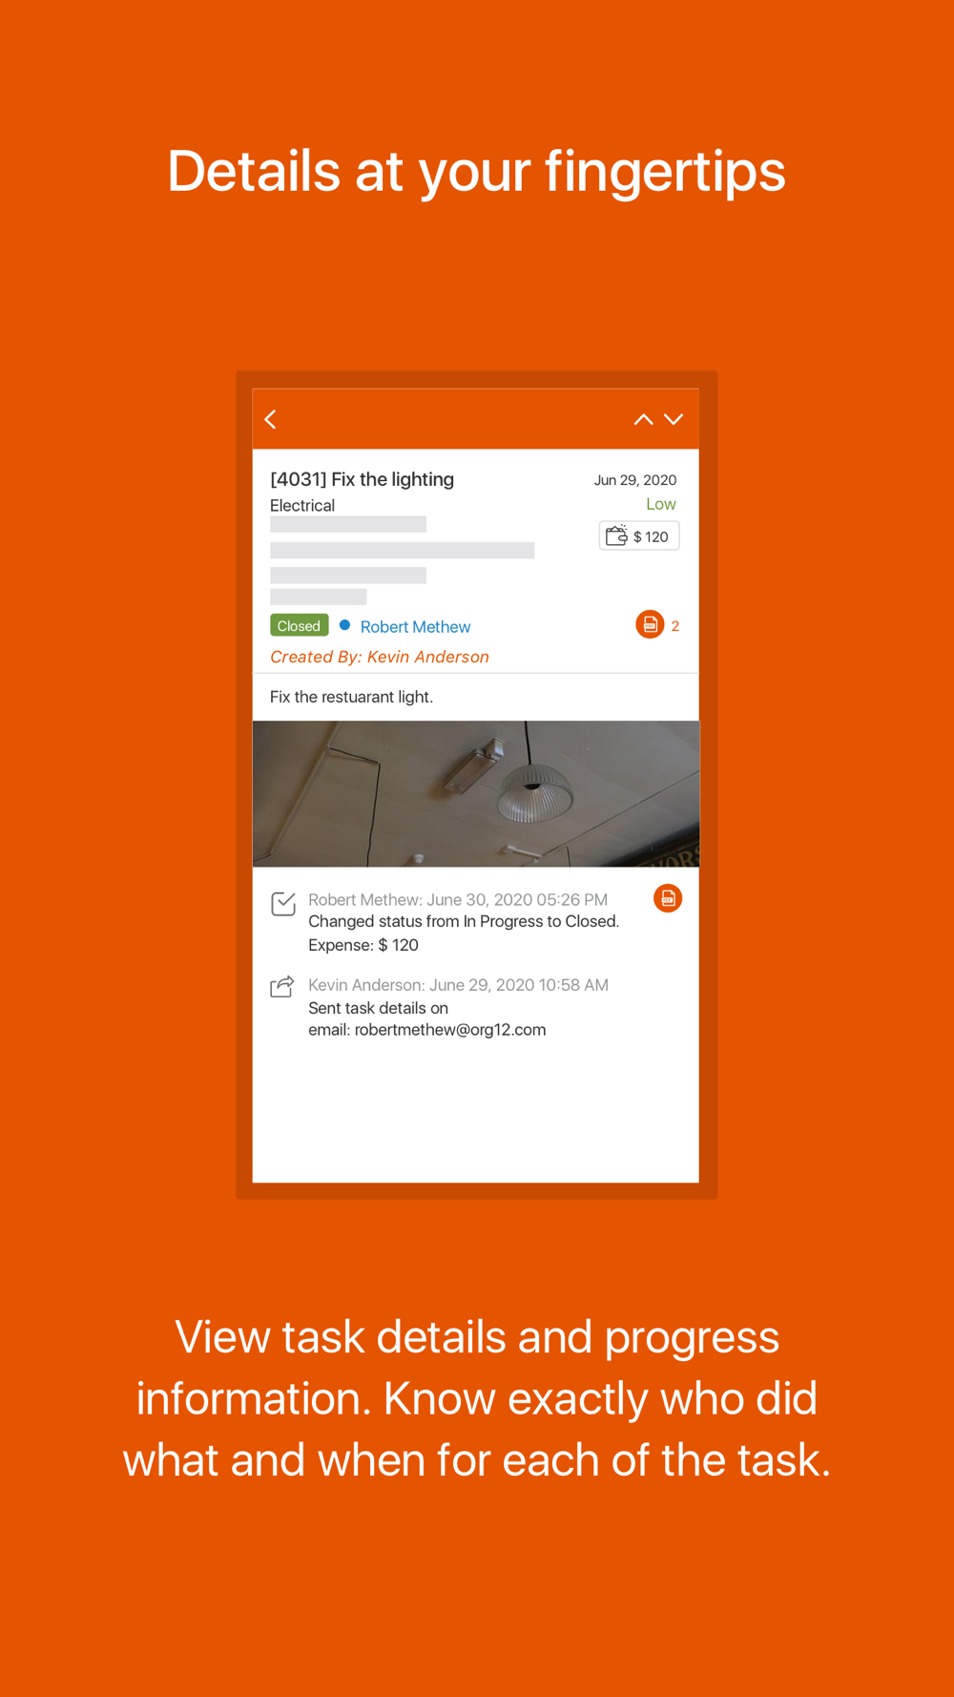Select the Created By: Kevin Anderson text
This screenshot has width=954, height=1697.
[380, 657]
